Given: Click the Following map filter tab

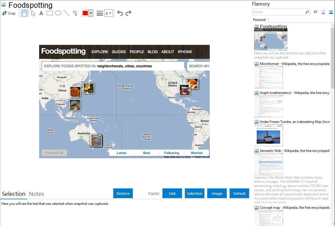Looking at the screenshot, I should pos(172,153).
